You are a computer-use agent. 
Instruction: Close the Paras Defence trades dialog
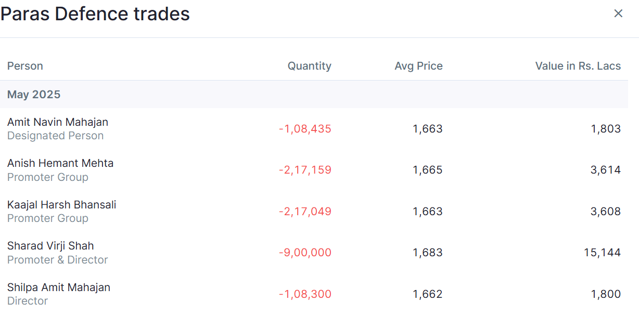[x=618, y=14]
